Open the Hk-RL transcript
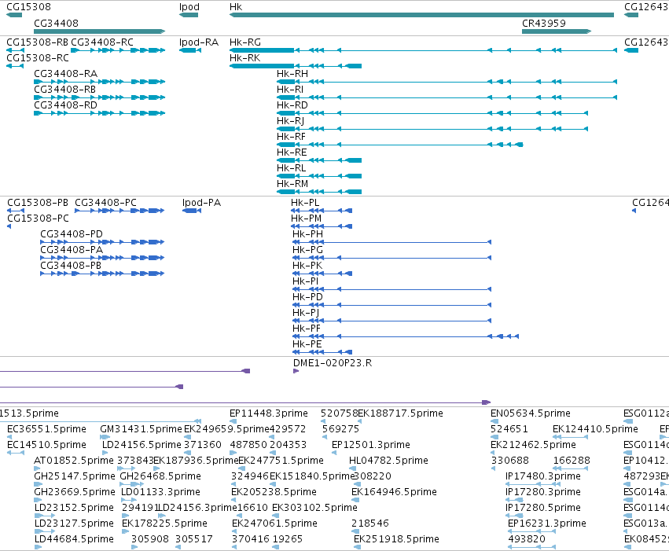Viewport: 669px width, 551px height. click(319, 177)
